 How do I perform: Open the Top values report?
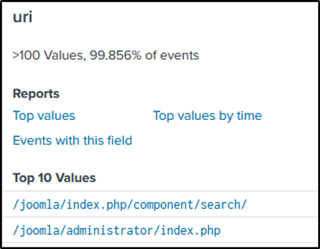(x=44, y=116)
